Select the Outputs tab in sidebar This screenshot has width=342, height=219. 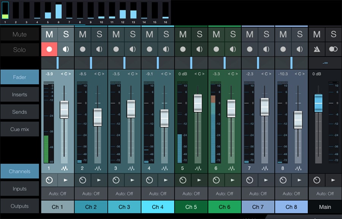(20, 206)
